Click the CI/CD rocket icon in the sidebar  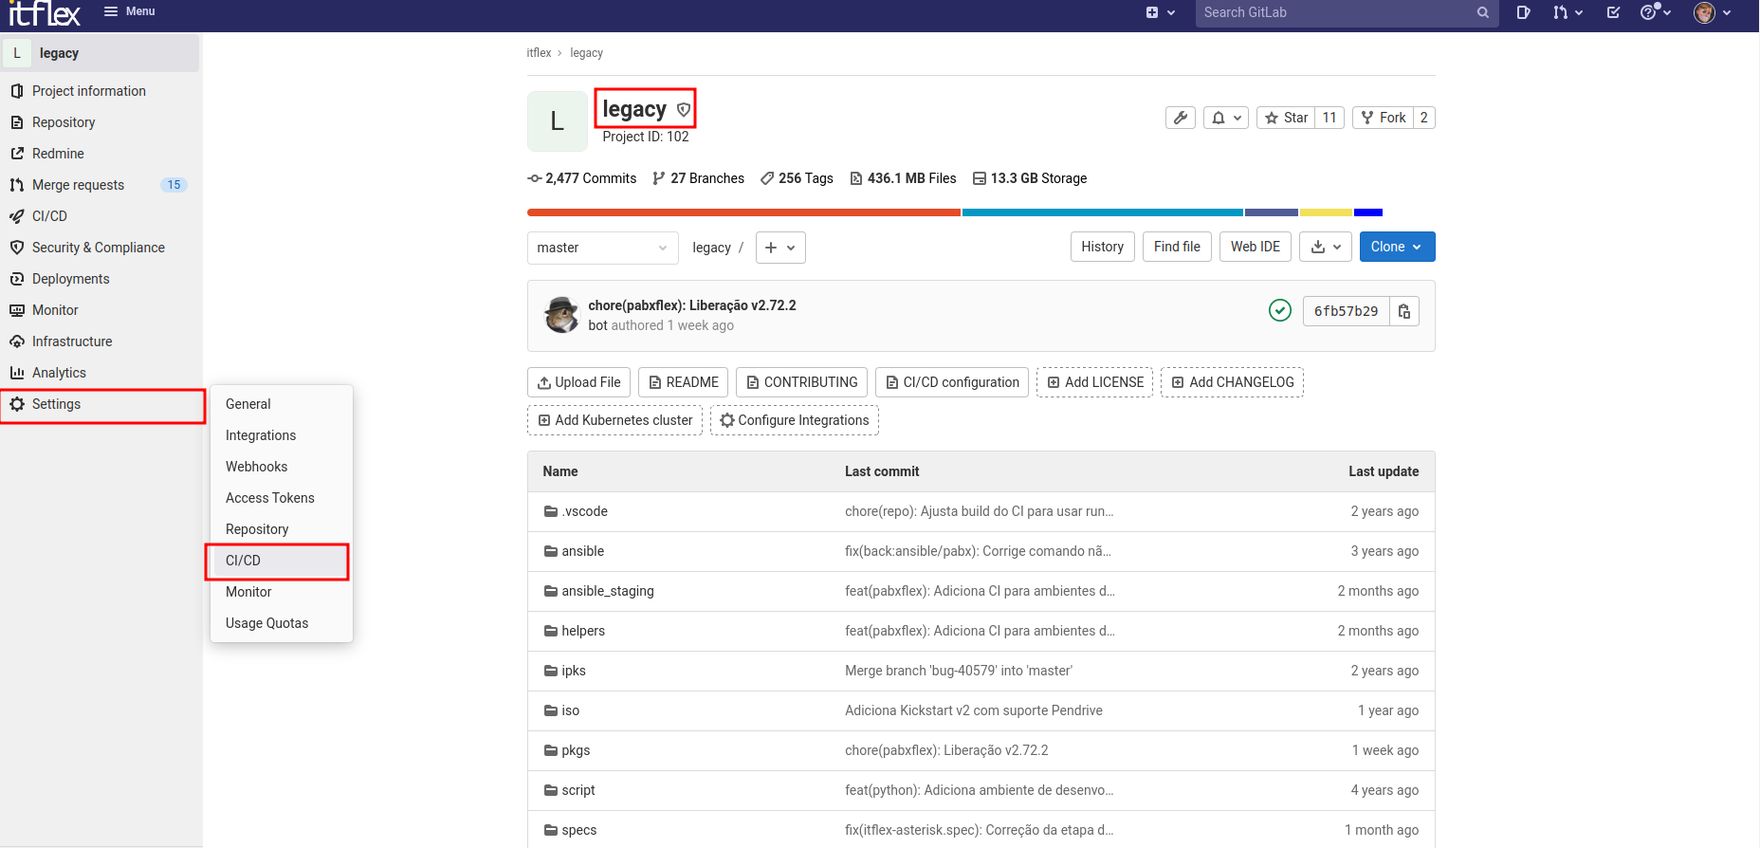click(x=17, y=216)
